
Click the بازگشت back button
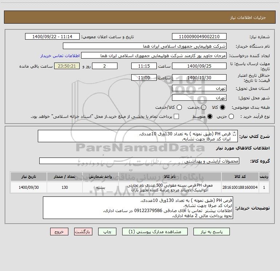click(x=83, y=232)
